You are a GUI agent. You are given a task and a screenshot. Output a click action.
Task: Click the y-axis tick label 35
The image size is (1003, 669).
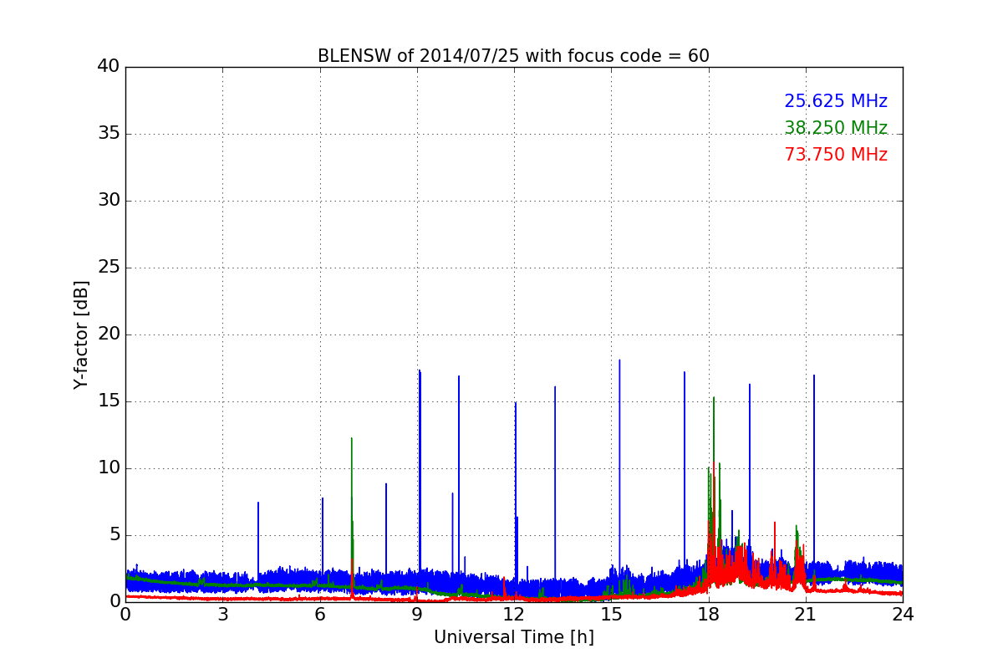tap(108, 134)
